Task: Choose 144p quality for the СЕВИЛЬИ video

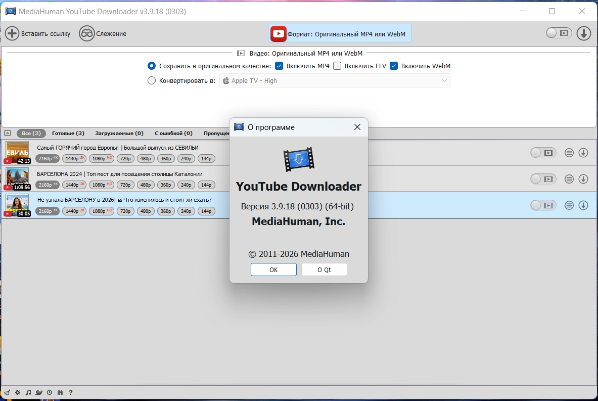Action: coord(206,158)
